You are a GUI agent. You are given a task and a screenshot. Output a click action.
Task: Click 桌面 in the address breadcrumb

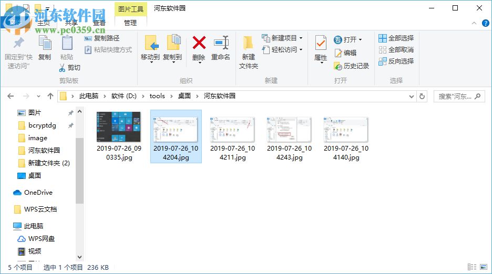(184, 96)
